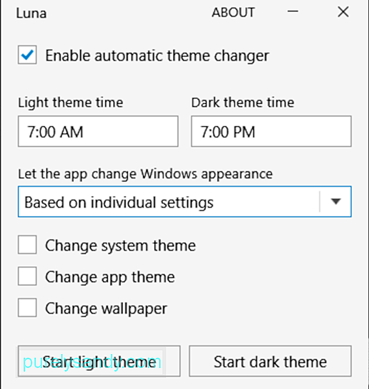Click the Start dark theme button
The height and width of the screenshot is (389, 369).
[x=270, y=361]
